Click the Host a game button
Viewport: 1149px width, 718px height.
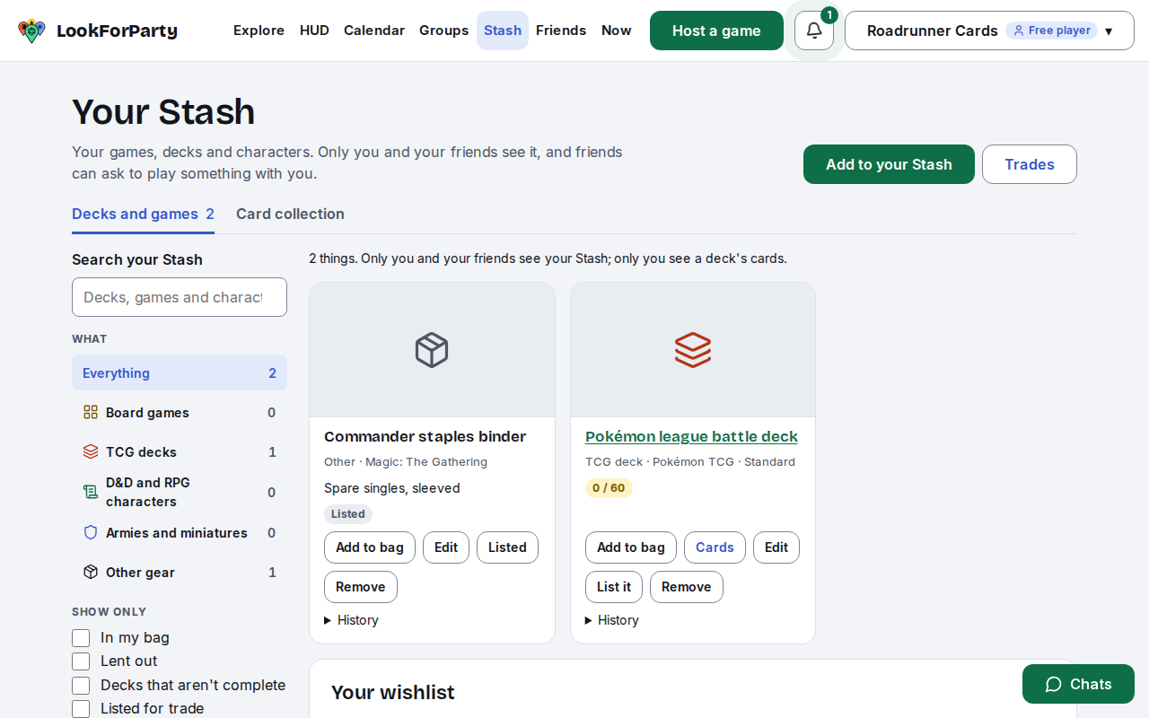tap(716, 31)
